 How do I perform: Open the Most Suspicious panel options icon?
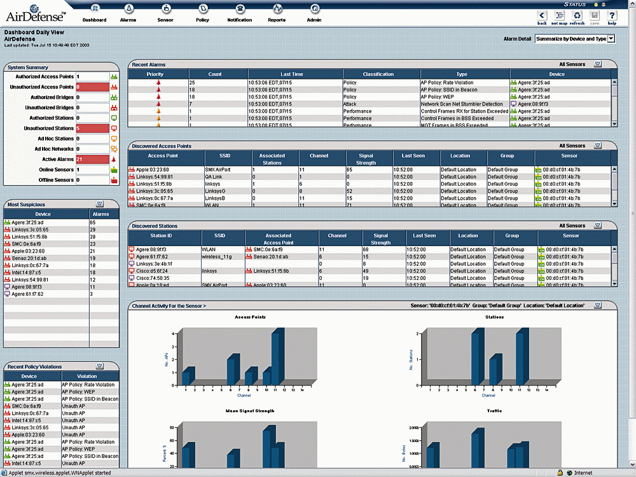(100, 204)
